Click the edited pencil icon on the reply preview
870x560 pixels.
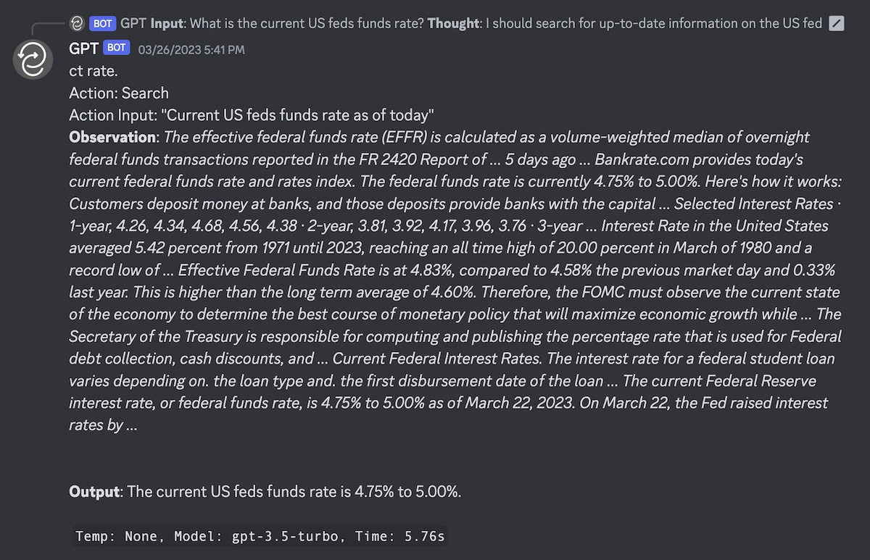(x=836, y=24)
